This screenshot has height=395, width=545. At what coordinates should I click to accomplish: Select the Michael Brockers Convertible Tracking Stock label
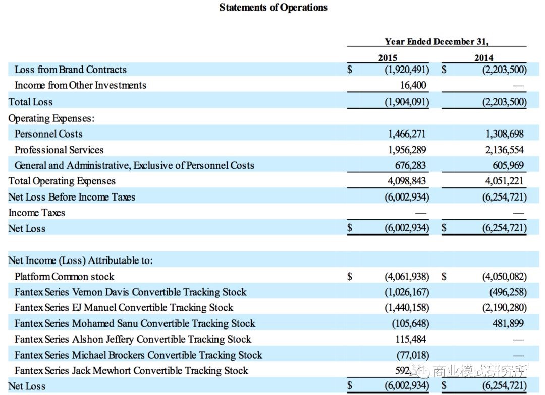138,355
